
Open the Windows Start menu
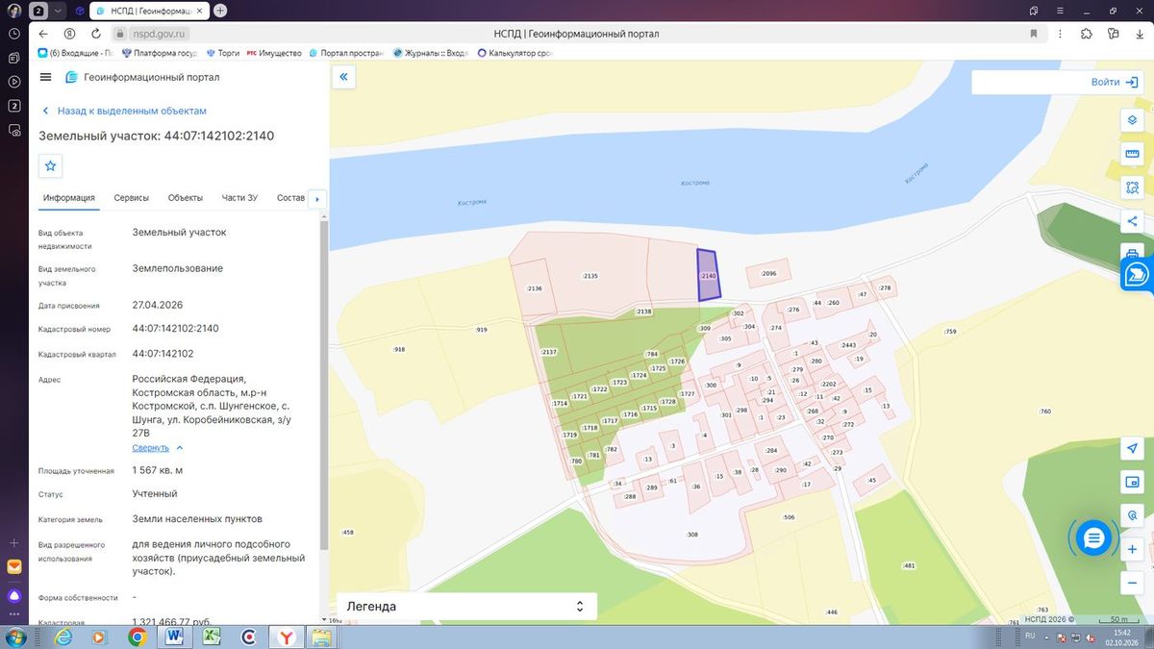(x=16, y=637)
